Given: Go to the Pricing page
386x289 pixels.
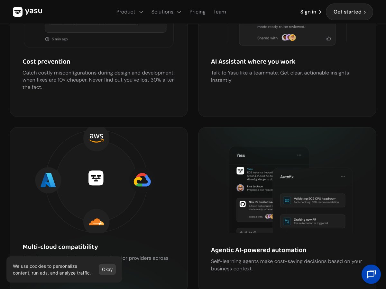Looking at the screenshot, I should (197, 12).
